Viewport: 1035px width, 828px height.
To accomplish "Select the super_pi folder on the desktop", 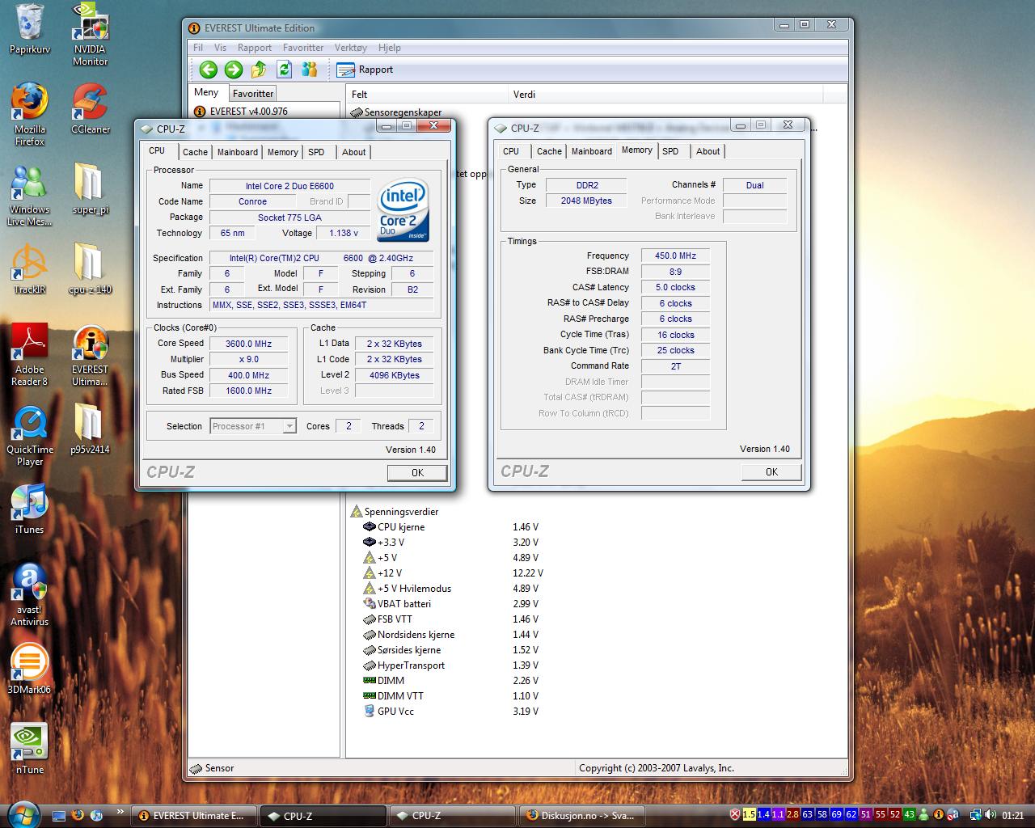I will coord(90,189).
